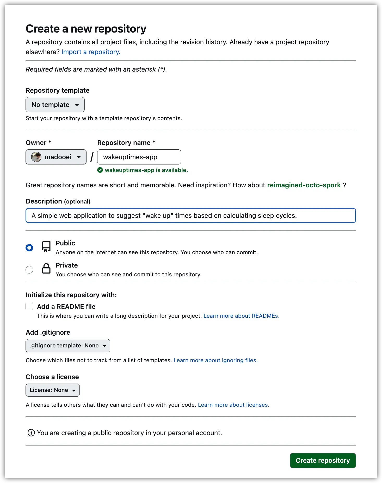Screen dimensions: 382x483
Task: Focus the Description text field
Action: coord(191,215)
